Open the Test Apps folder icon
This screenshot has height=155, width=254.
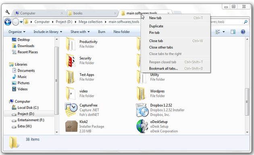71,77
